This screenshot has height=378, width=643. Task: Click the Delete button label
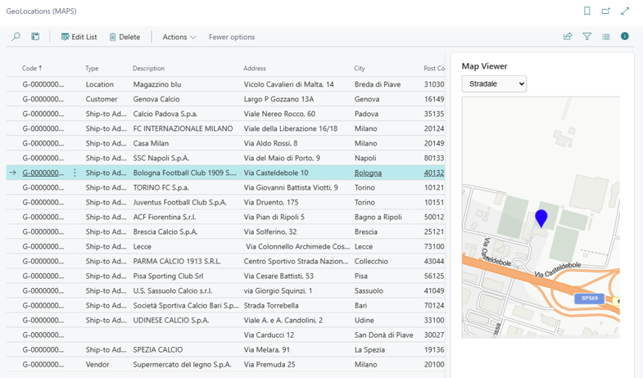129,37
